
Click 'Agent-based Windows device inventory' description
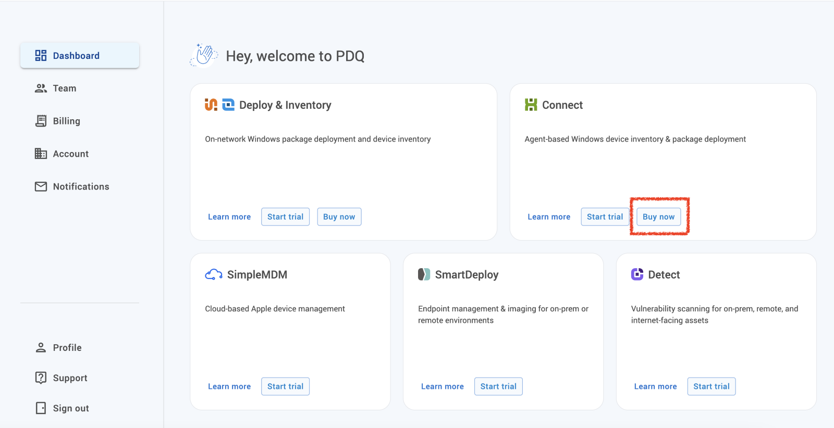tap(635, 139)
